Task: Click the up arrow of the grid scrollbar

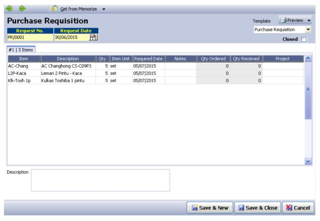Action: pos(308,59)
